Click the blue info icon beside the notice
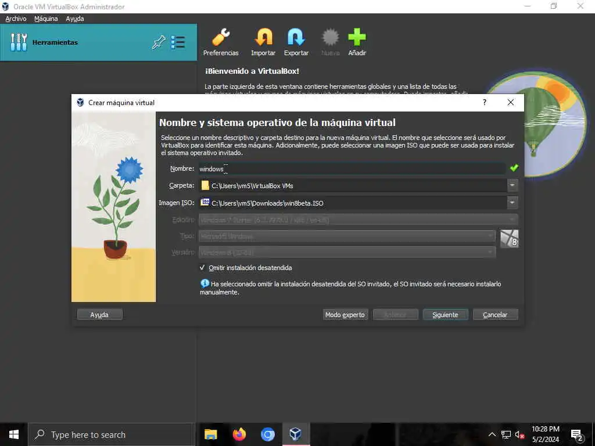The image size is (595, 446). pyautogui.click(x=205, y=283)
